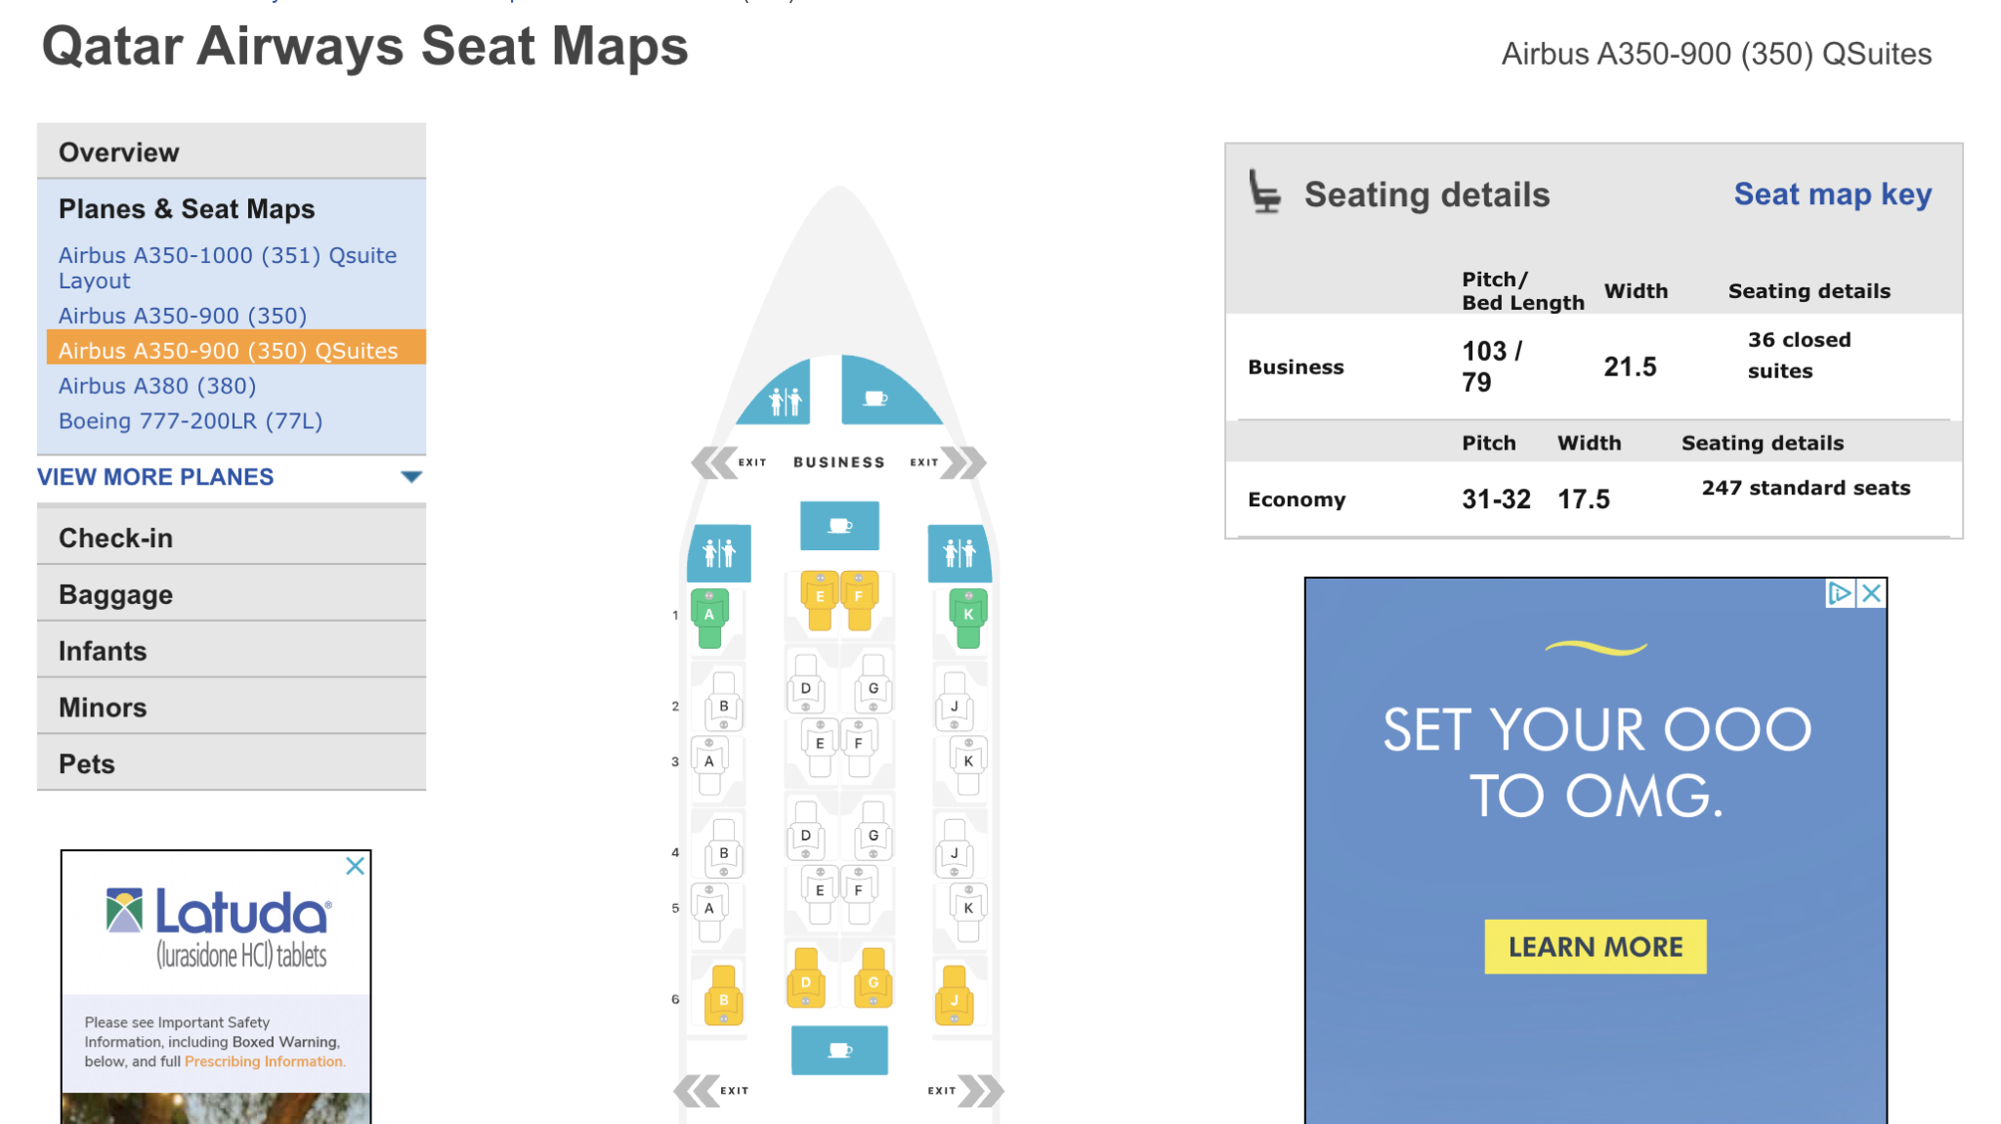Close the blue OOO advertisement
2001x1124 pixels.
pos(1872,593)
